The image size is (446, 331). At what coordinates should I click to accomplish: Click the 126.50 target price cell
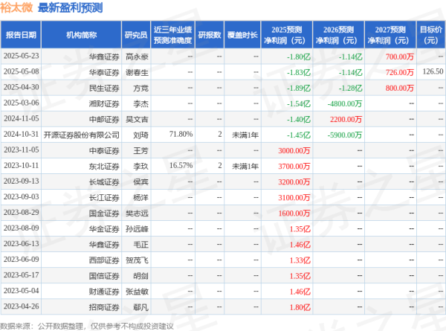tap(430, 71)
